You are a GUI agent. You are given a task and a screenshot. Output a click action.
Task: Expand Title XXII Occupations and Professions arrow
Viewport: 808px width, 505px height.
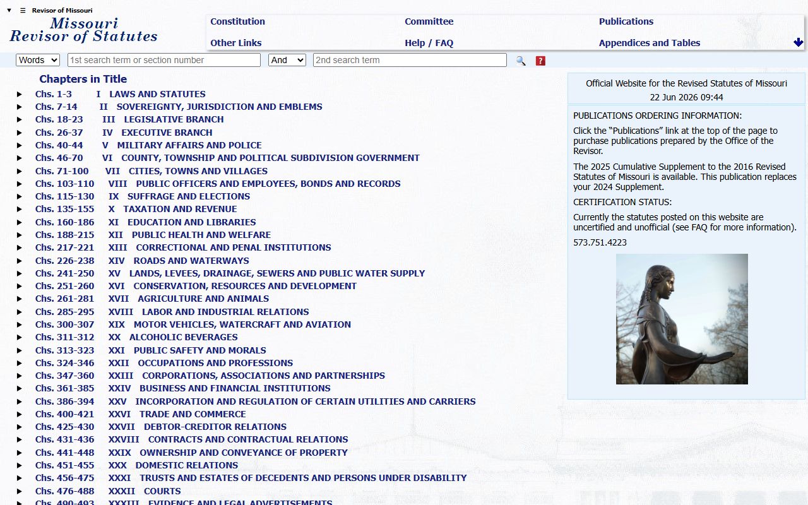click(20, 363)
